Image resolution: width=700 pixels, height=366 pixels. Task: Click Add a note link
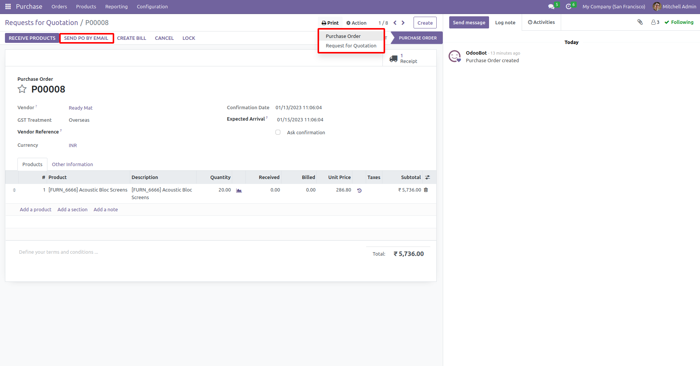pos(106,209)
